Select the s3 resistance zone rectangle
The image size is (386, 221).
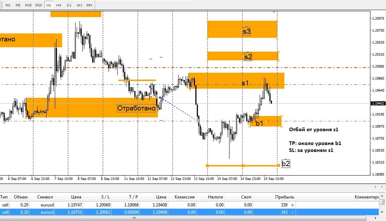(x=243, y=29)
